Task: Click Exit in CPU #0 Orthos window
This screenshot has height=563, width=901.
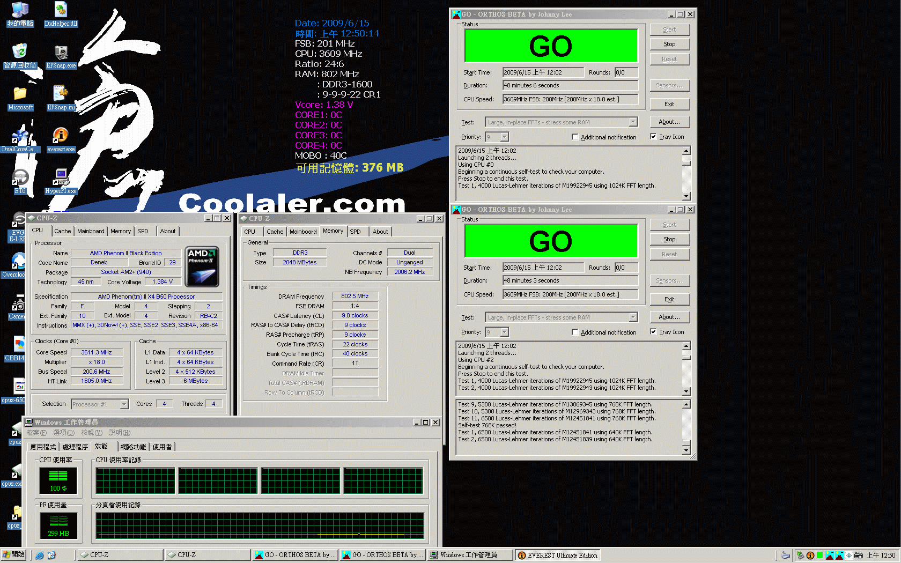Action: [669, 104]
